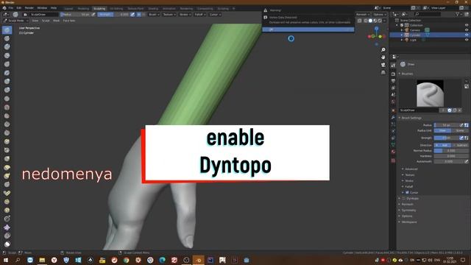Screen dimensions: 471x265
Task: Open the File menu
Action: pos(11,8)
